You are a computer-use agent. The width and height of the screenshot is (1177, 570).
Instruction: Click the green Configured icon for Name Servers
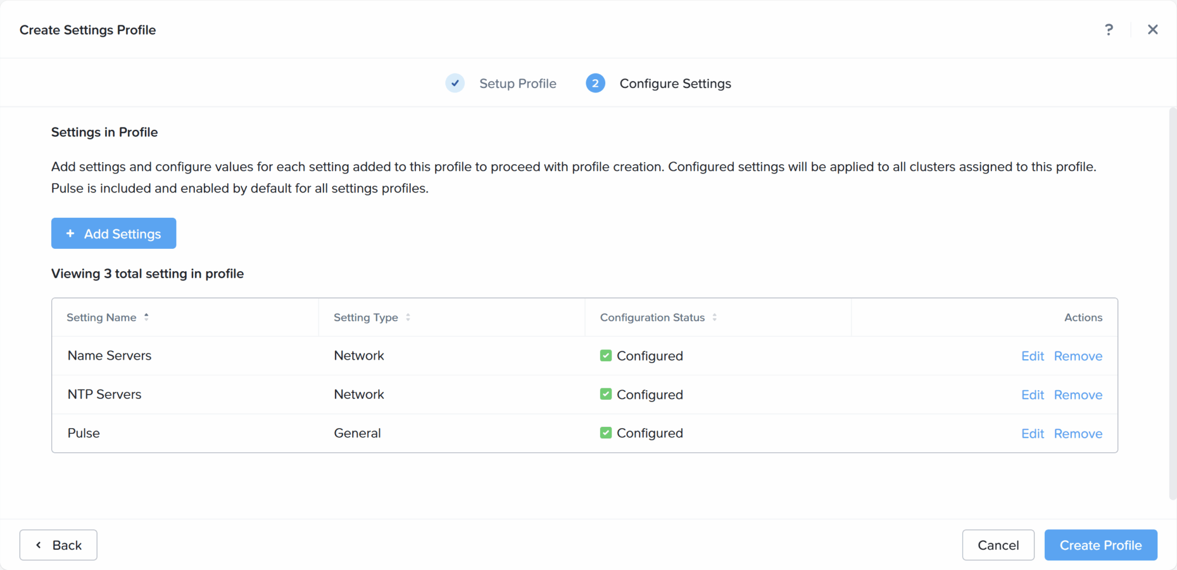pos(606,355)
